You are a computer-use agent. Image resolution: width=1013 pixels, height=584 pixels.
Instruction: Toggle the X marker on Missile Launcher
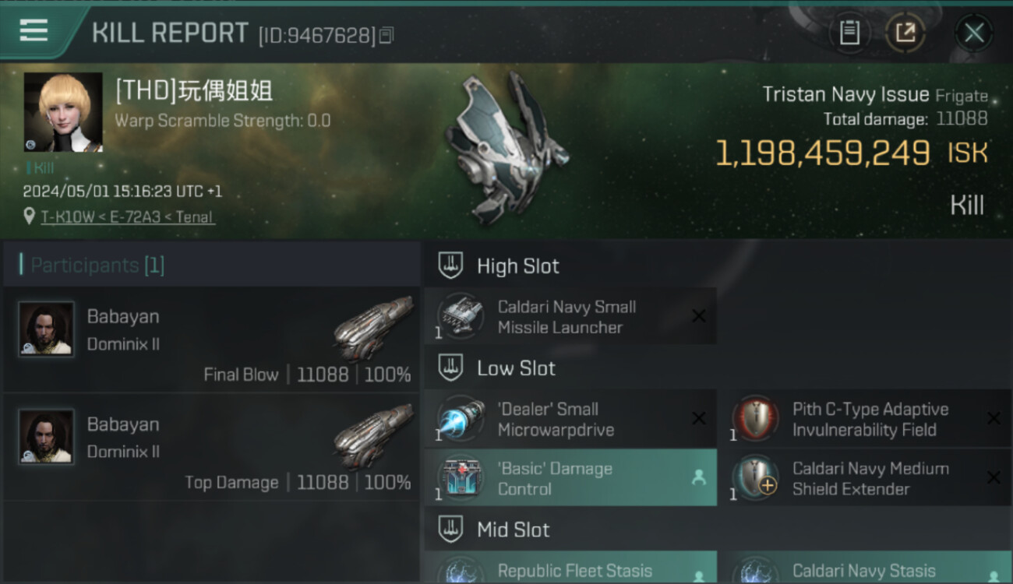coord(699,316)
